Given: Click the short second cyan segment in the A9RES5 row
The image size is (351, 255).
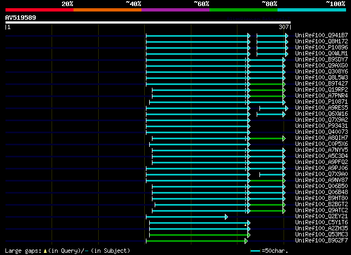Looking at the screenshot, I should [273, 109].
